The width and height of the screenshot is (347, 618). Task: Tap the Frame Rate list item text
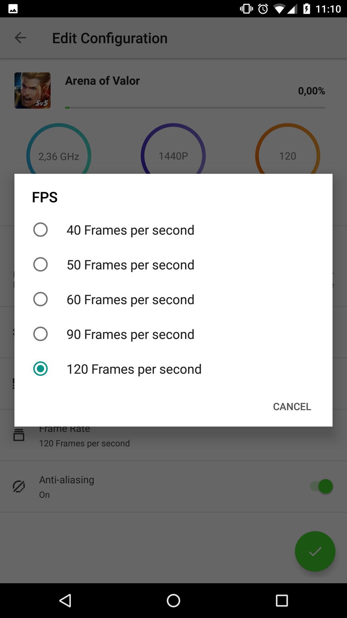tap(64, 428)
